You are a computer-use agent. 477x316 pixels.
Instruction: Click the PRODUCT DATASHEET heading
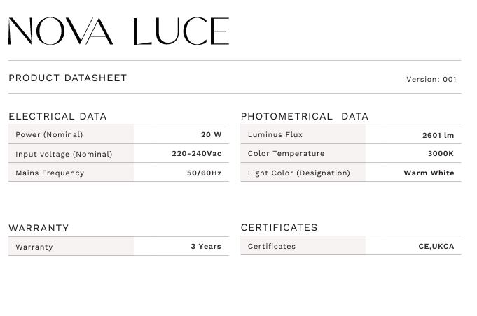click(x=68, y=78)
